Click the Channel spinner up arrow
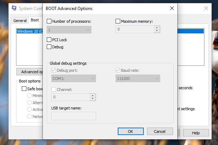 tap(93, 95)
